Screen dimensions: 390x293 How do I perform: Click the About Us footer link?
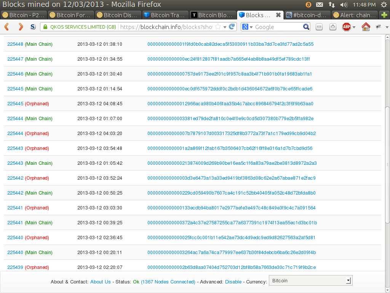click(100, 282)
